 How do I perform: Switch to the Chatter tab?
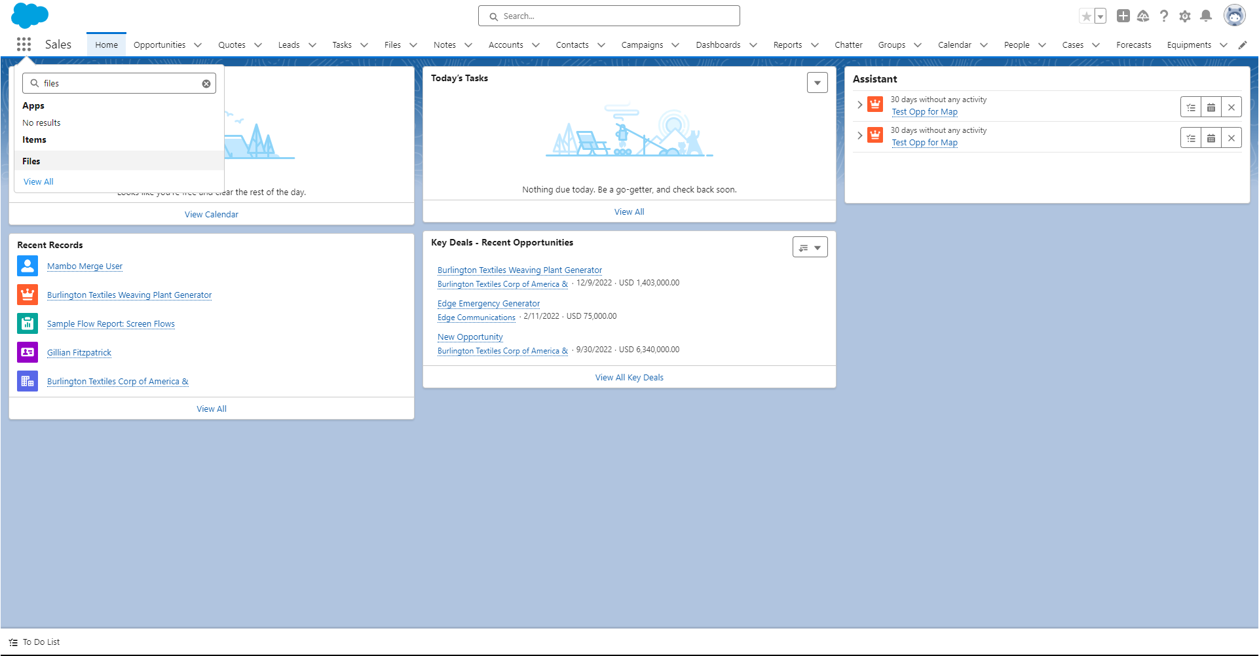pyautogui.click(x=848, y=45)
